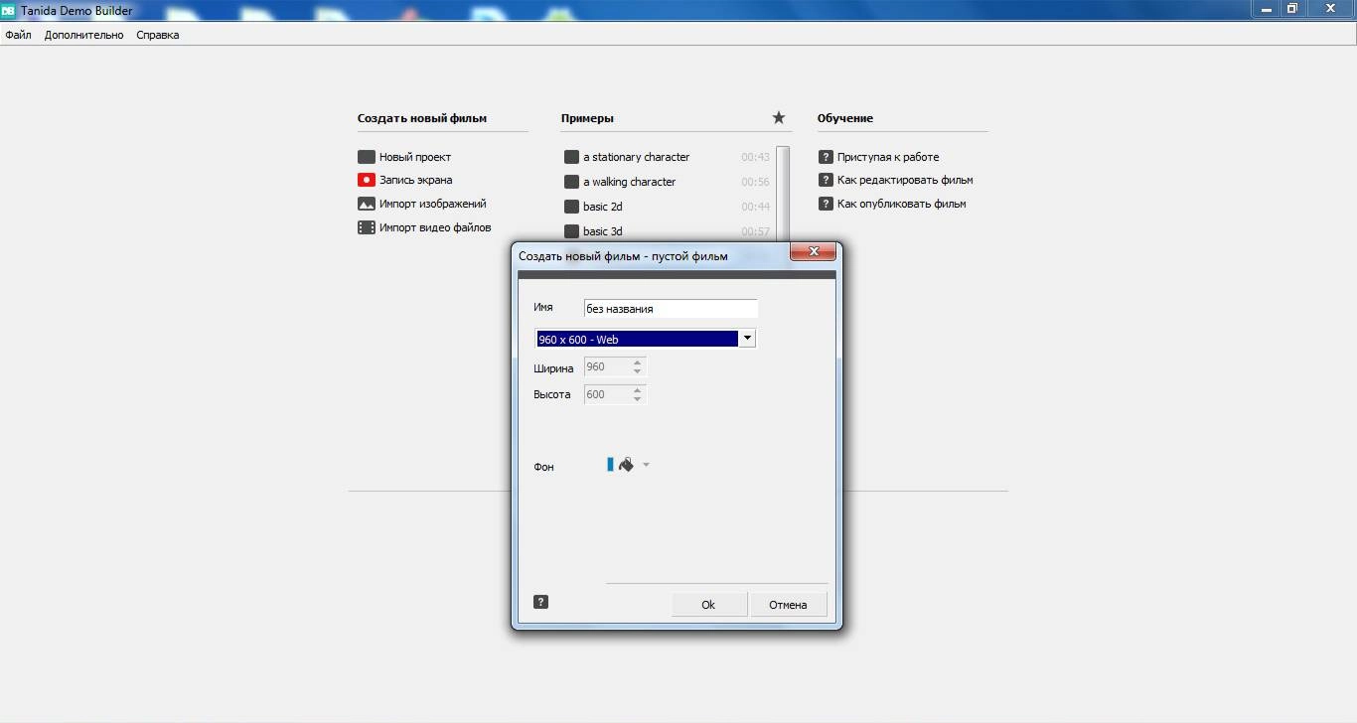This screenshot has width=1357, height=723.
Task: Open Приступая к работе tutorial
Action: coord(888,157)
